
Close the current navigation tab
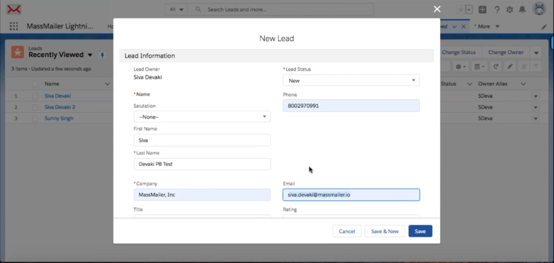click(x=463, y=26)
